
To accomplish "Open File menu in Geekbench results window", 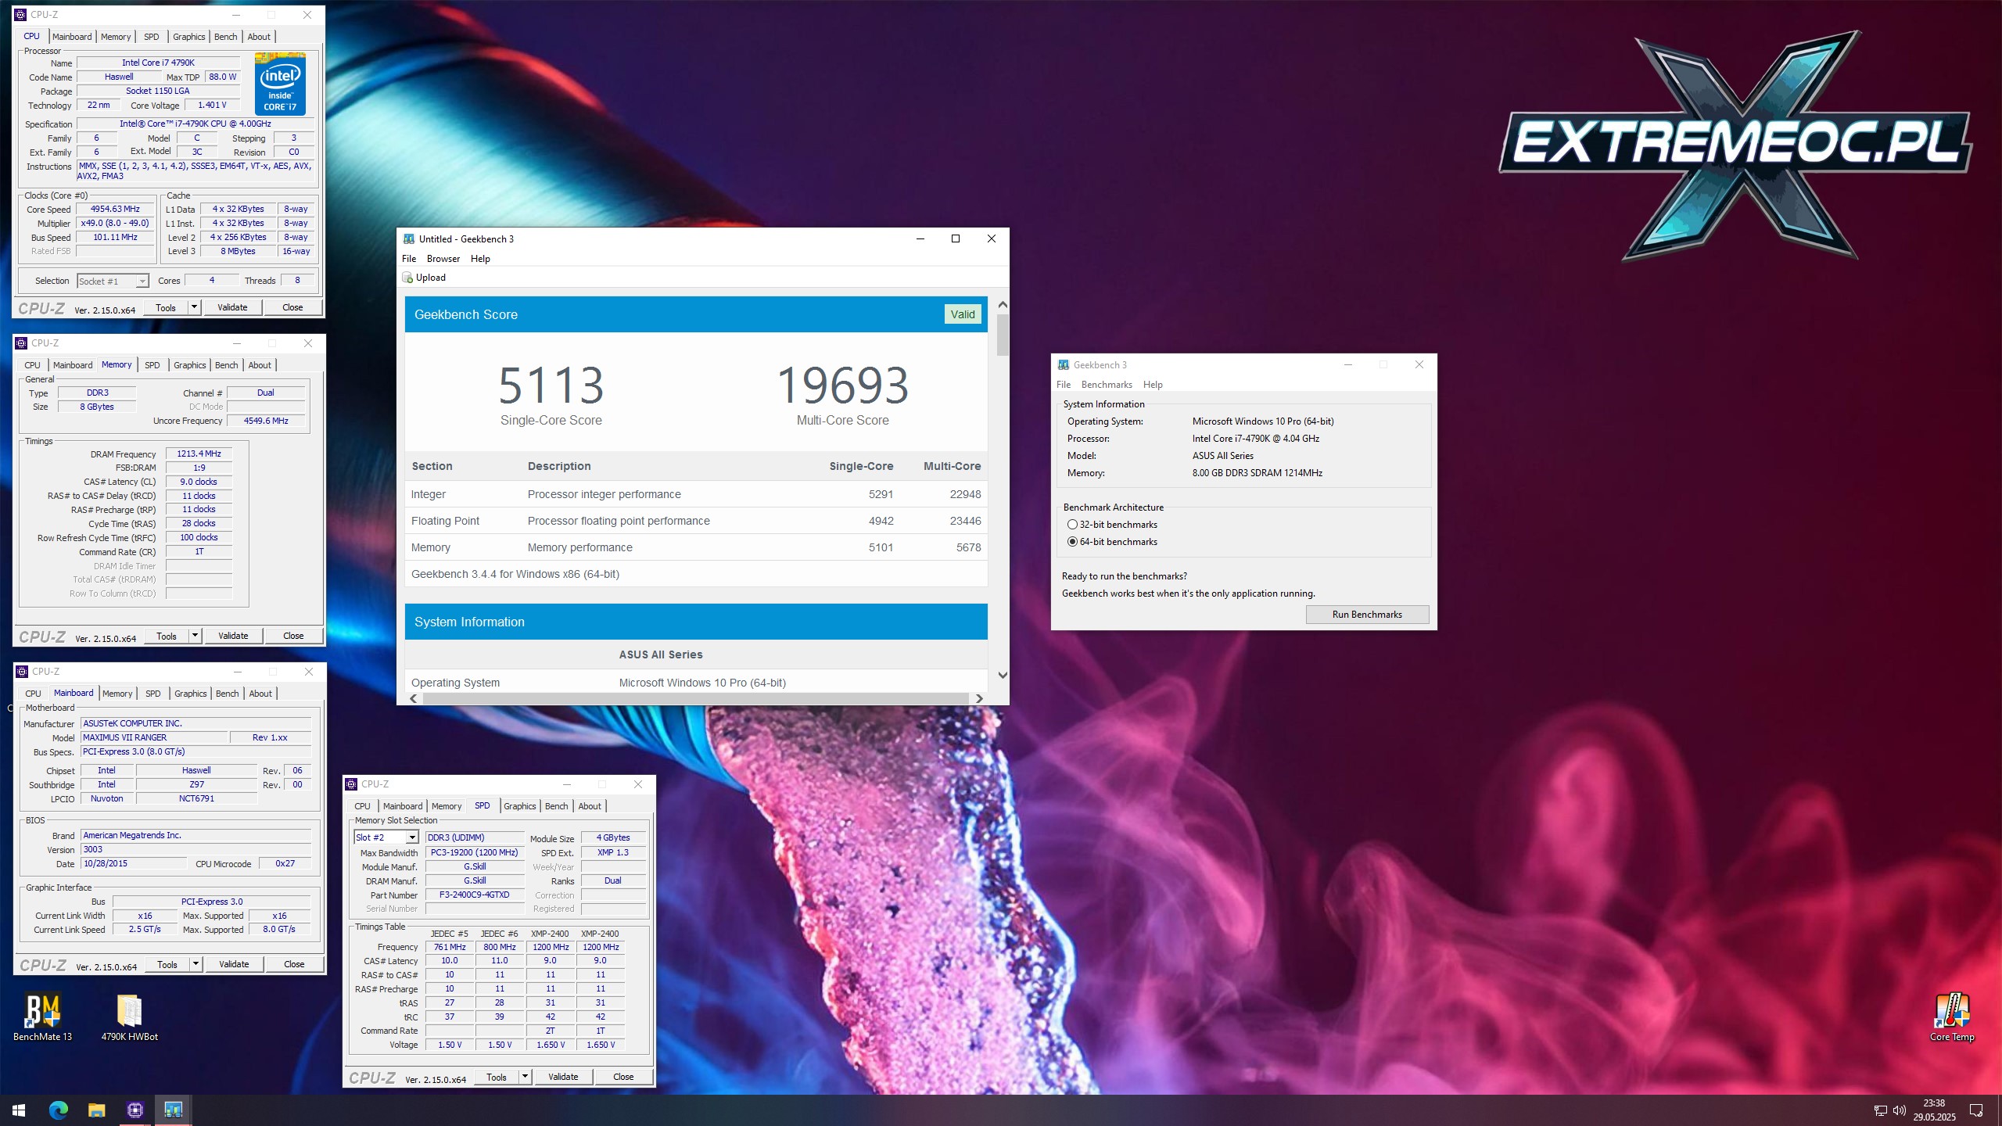I will (409, 259).
